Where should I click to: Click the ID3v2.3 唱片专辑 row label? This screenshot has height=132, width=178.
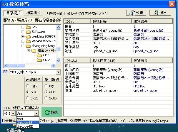coord(72,78)
